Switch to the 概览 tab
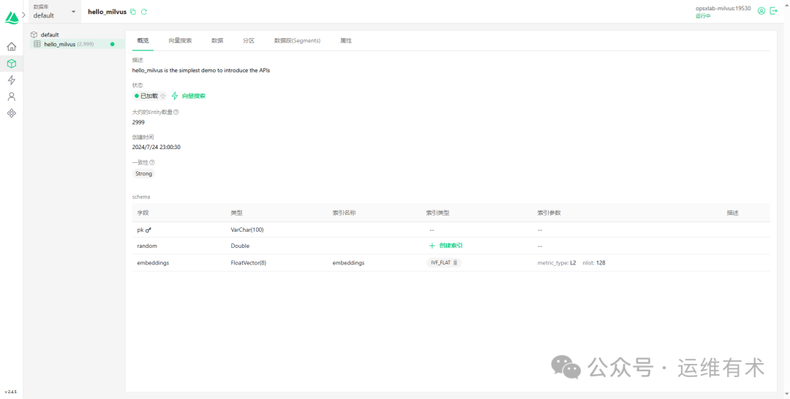This screenshot has width=790, height=399. (143, 41)
